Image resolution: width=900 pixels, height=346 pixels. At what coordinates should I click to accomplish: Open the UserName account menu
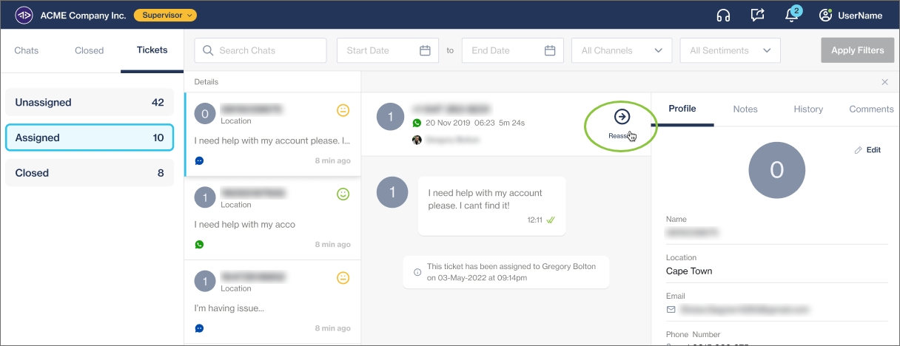(x=850, y=15)
